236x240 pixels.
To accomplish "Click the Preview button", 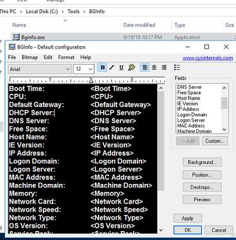I will pyautogui.click(x=202, y=200).
